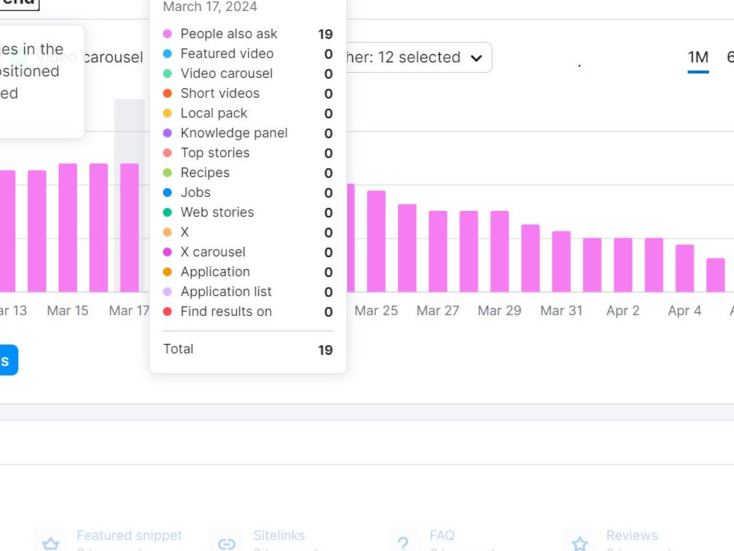Click the 'Apr 2' axis label
734x551 pixels.
(x=623, y=311)
